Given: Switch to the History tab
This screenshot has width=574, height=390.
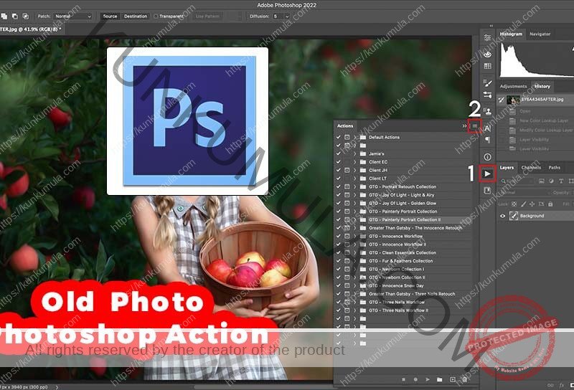Looking at the screenshot, I should [542, 86].
